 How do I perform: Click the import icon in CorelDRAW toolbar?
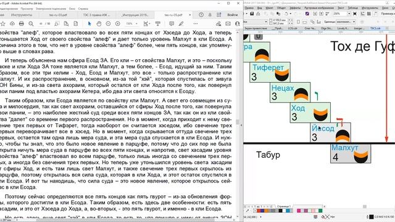point(315,14)
